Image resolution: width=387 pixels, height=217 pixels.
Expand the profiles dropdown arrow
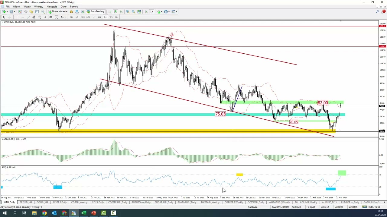[15, 12]
